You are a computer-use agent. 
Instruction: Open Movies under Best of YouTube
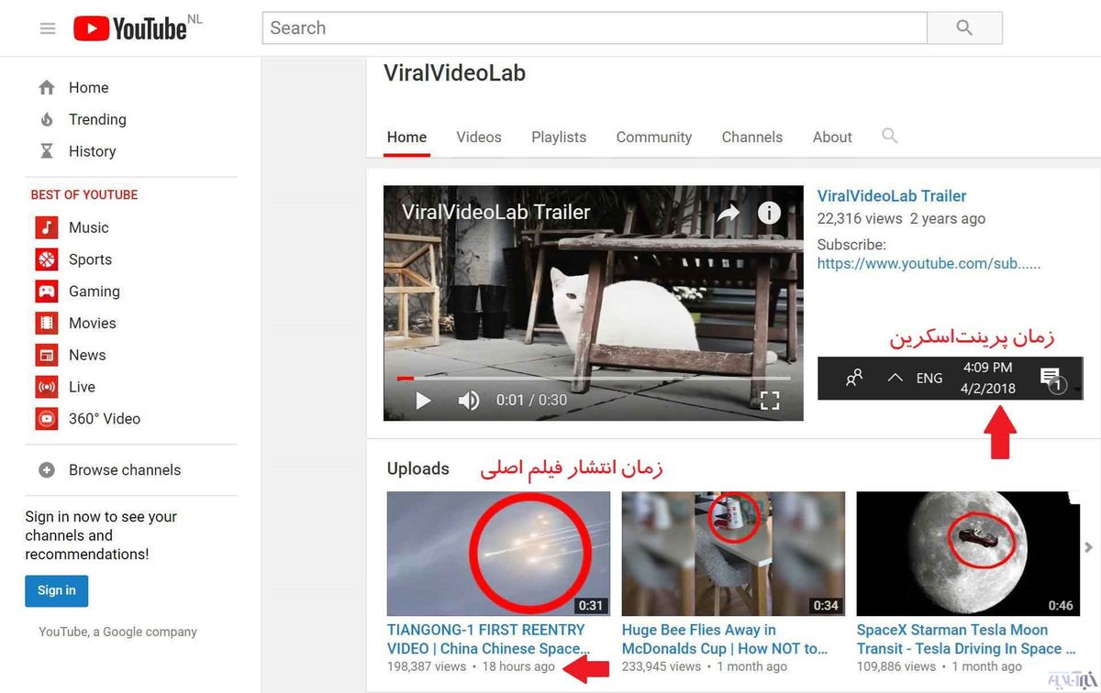coord(93,323)
